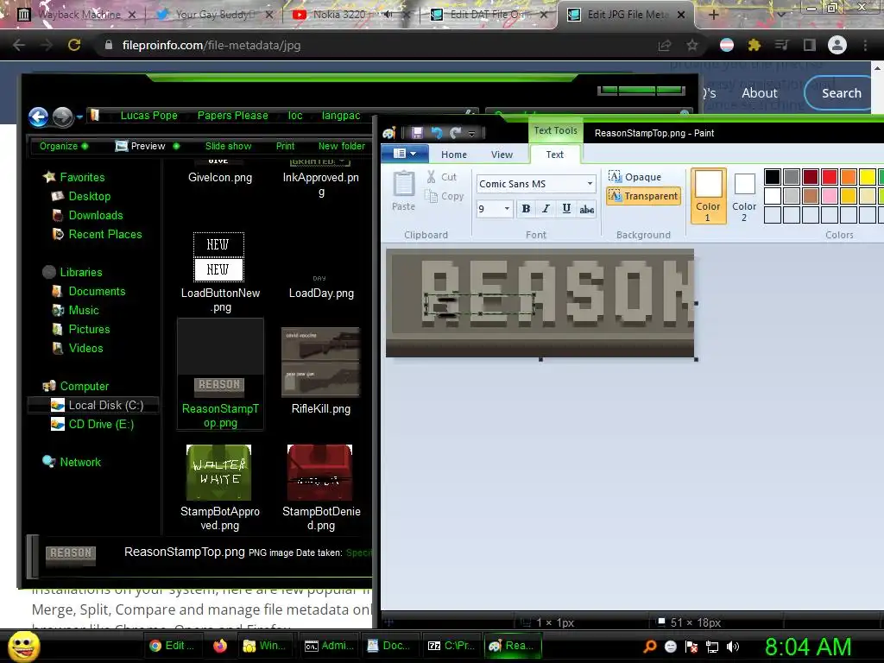
Task: Click Save icon in Paint quick access
Action: pyautogui.click(x=417, y=133)
